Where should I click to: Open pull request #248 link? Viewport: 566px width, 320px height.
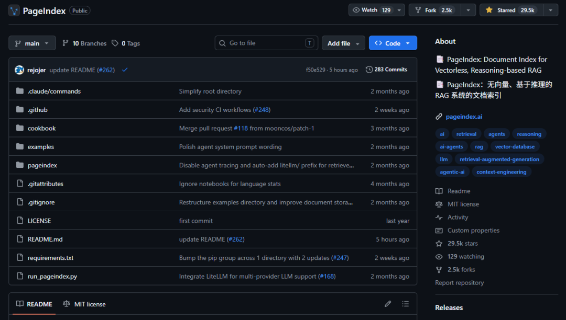click(262, 109)
